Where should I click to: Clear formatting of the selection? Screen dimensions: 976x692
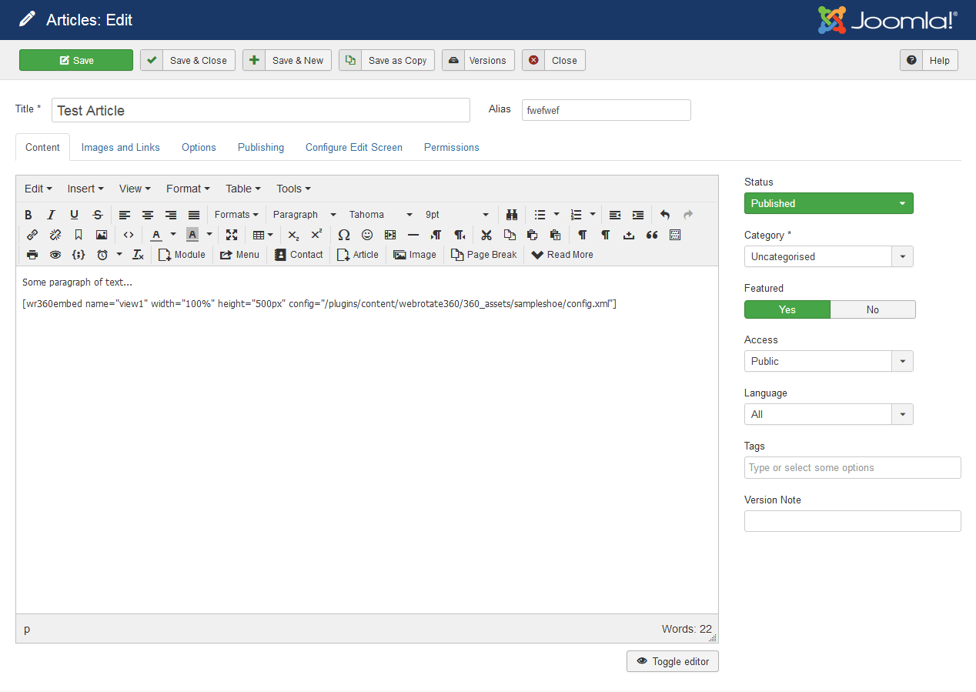coord(139,255)
